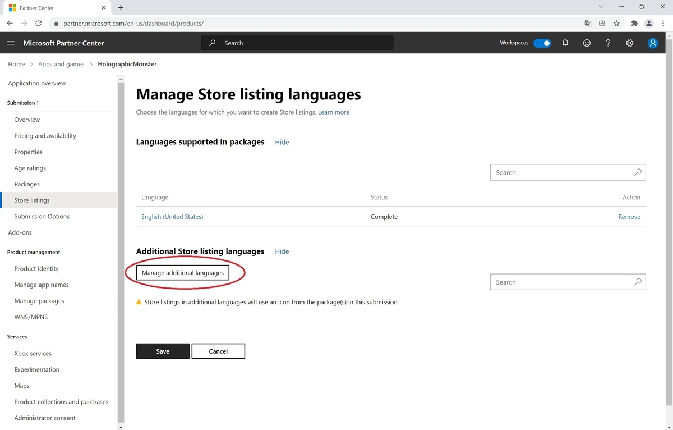Click the top Partner Center search box
The width and height of the screenshot is (673, 430).
click(297, 43)
